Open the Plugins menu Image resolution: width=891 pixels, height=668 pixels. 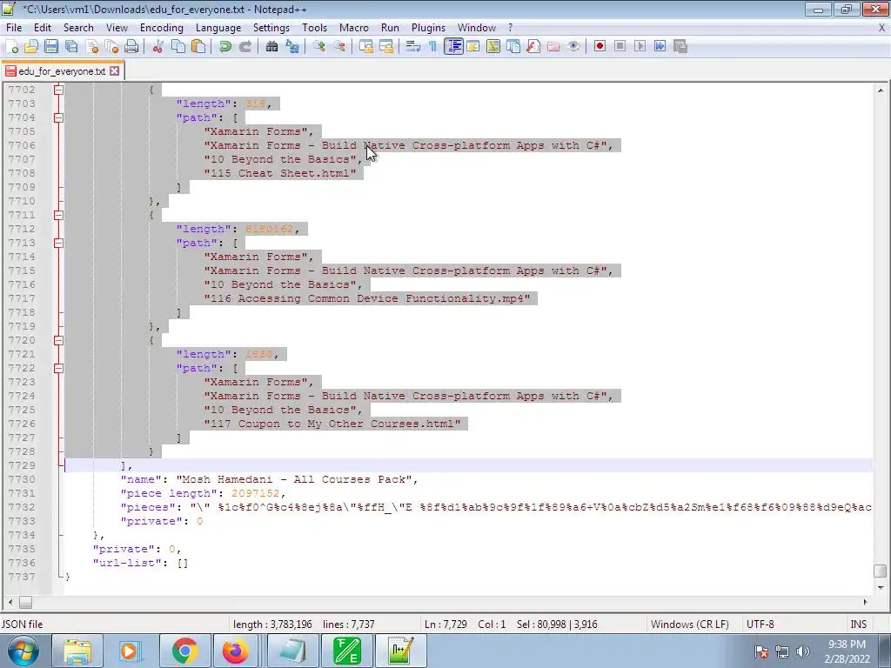click(x=428, y=28)
